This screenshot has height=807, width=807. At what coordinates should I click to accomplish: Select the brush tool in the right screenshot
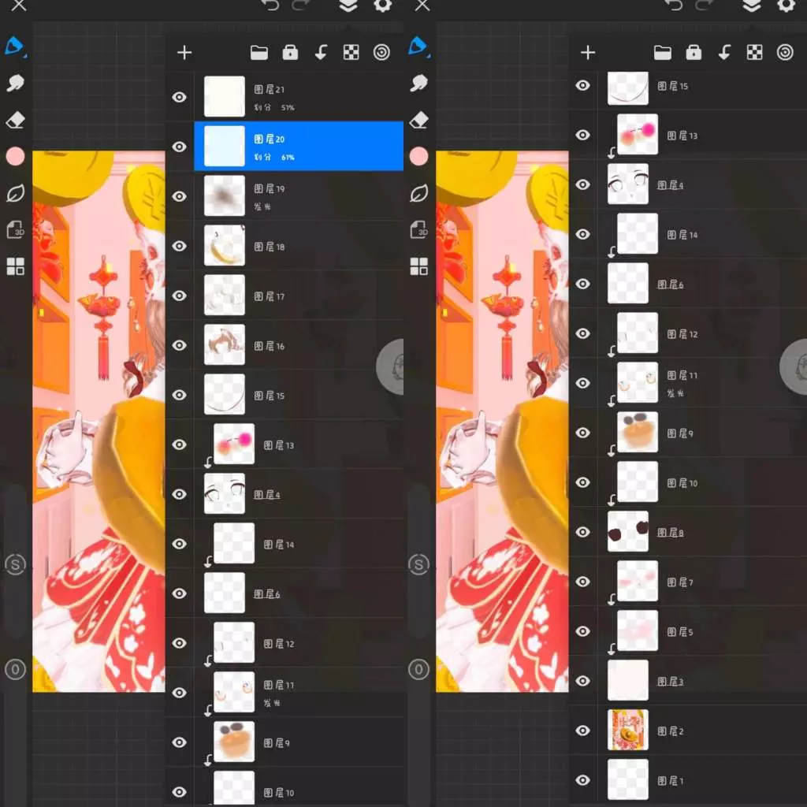point(418,46)
